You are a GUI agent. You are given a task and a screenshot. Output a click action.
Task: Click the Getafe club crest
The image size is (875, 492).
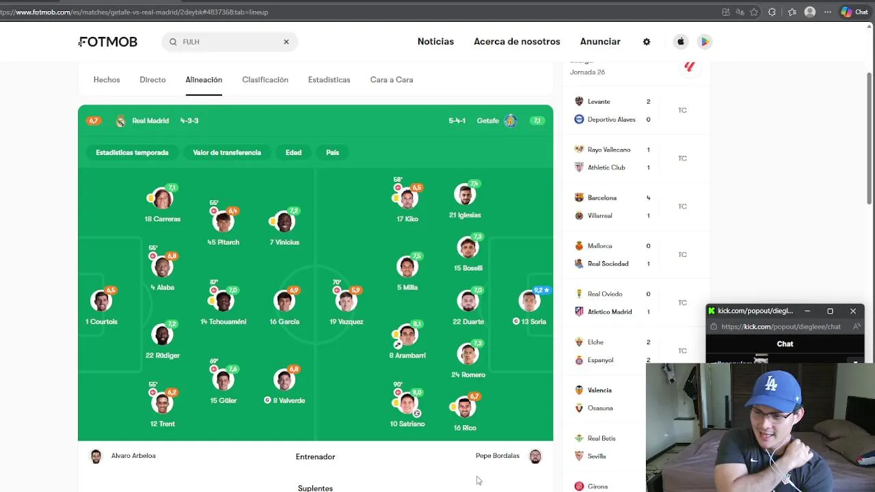coord(510,121)
